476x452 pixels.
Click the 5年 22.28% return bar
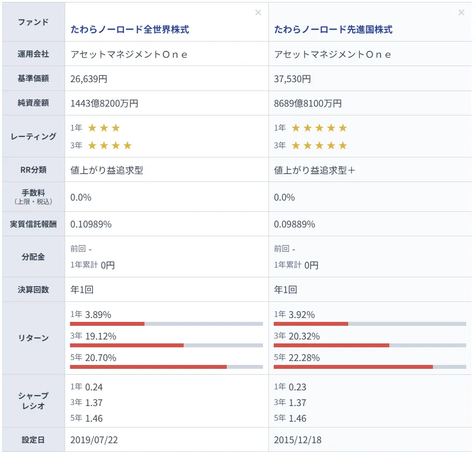(370, 367)
